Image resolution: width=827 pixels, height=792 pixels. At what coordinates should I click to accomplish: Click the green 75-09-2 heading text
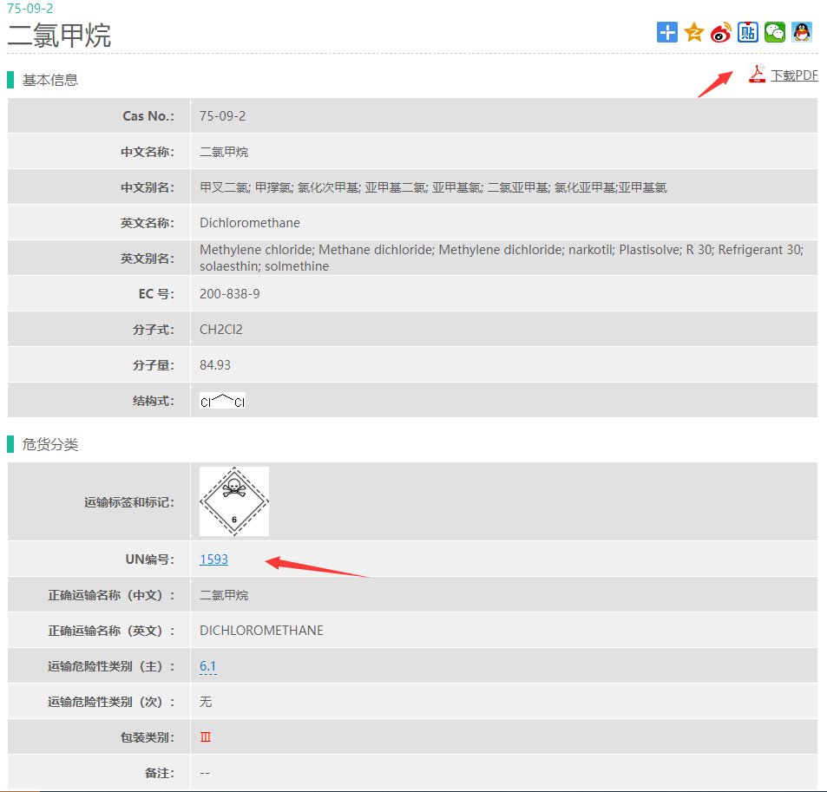coord(30,8)
